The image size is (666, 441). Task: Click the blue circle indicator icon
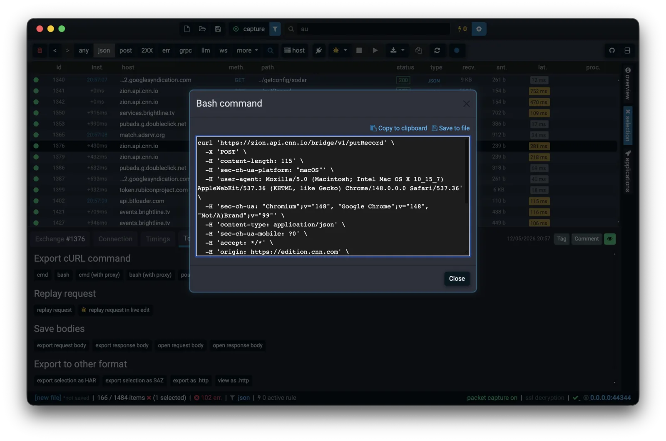pos(457,50)
